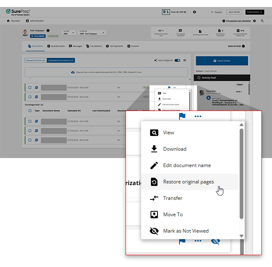Click the help question mark icon

224,21
